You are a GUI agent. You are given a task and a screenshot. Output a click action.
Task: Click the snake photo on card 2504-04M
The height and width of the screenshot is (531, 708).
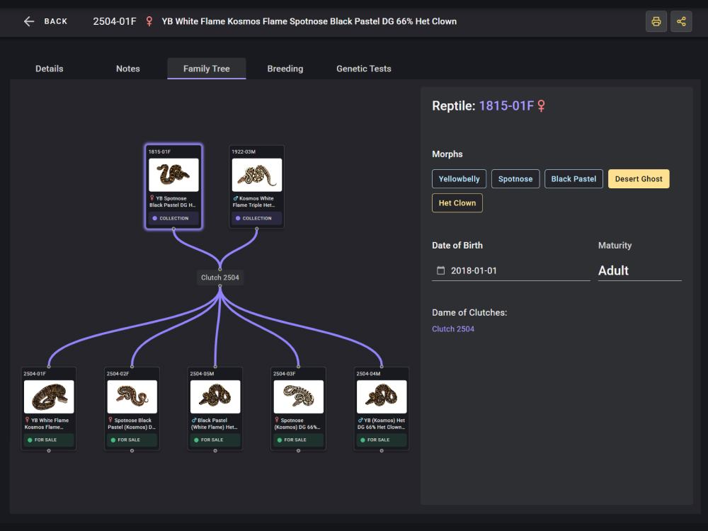tap(382, 396)
